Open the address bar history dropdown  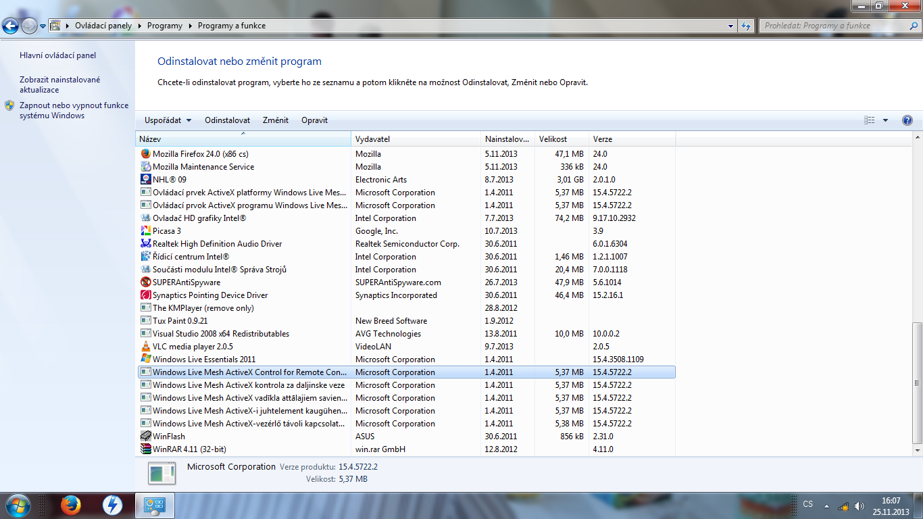(731, 26)
